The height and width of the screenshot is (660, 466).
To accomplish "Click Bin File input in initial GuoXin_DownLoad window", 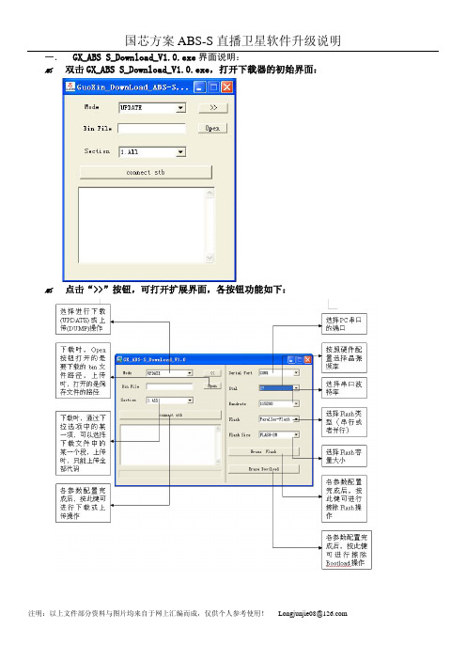I will pyautogui.click(x=151, y=129).
